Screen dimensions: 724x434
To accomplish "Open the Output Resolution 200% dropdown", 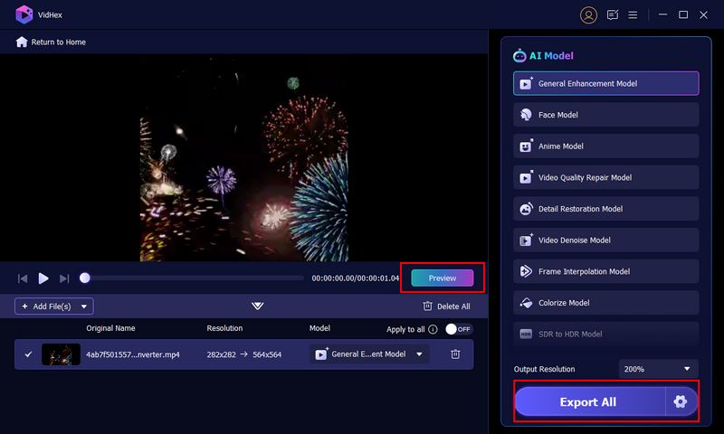I will click(658, 369).
